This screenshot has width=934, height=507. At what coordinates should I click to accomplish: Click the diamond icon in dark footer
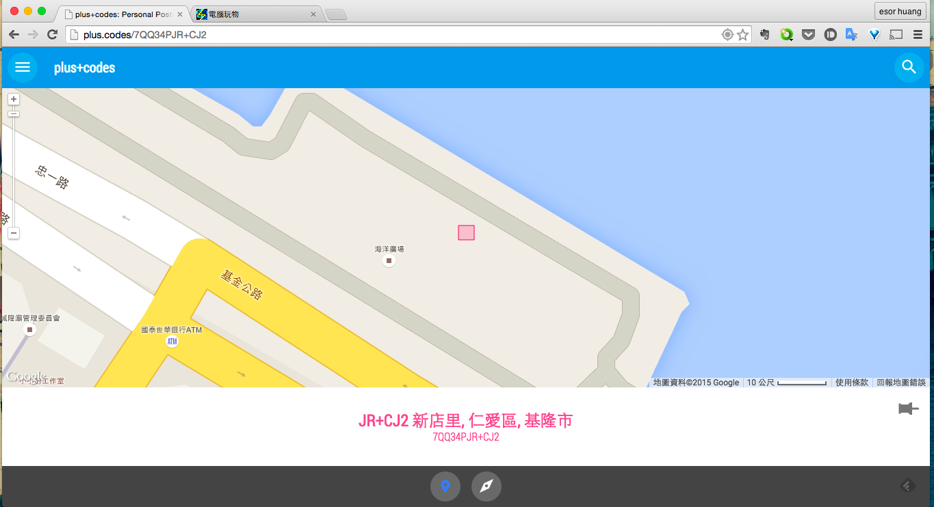point(907,486)
